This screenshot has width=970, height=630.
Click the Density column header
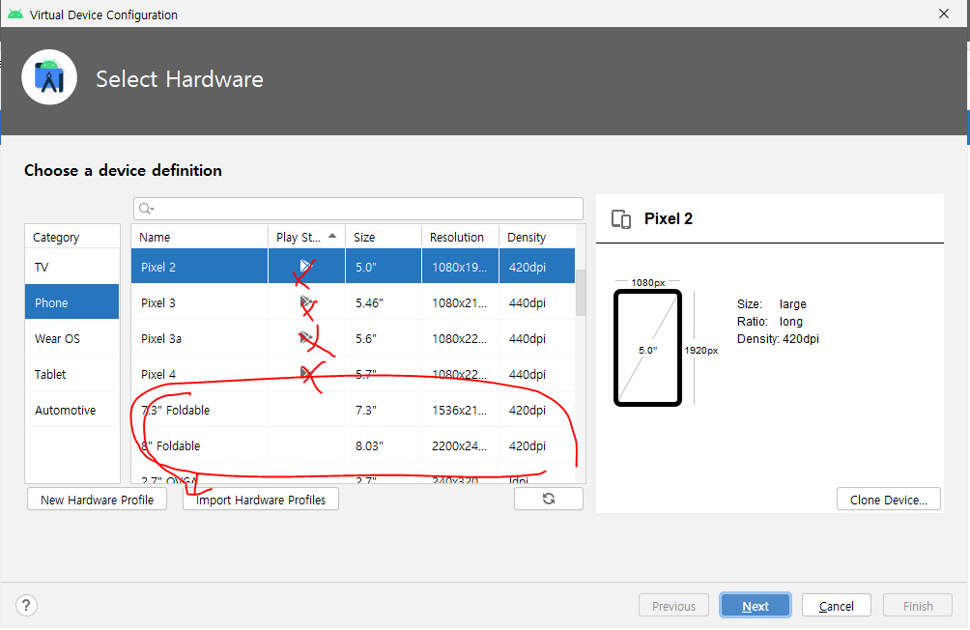coord(537,237)
